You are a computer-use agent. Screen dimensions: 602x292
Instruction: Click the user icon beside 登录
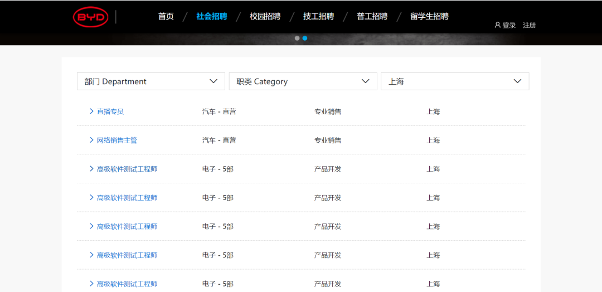click(x=498, y=25)
